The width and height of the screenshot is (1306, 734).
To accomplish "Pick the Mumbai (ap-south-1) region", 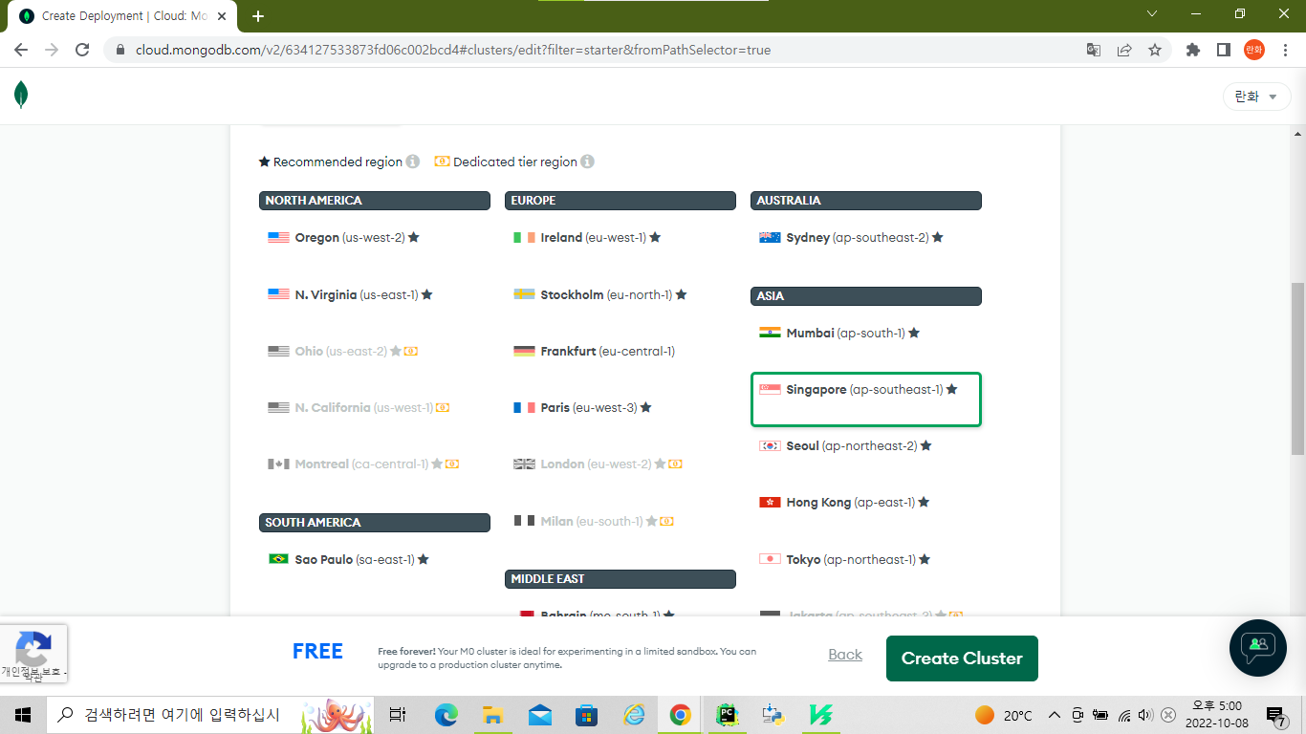I will (865, 334).
